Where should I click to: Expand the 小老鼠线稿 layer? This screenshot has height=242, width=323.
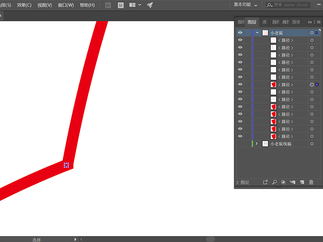[x=257, y=144]
